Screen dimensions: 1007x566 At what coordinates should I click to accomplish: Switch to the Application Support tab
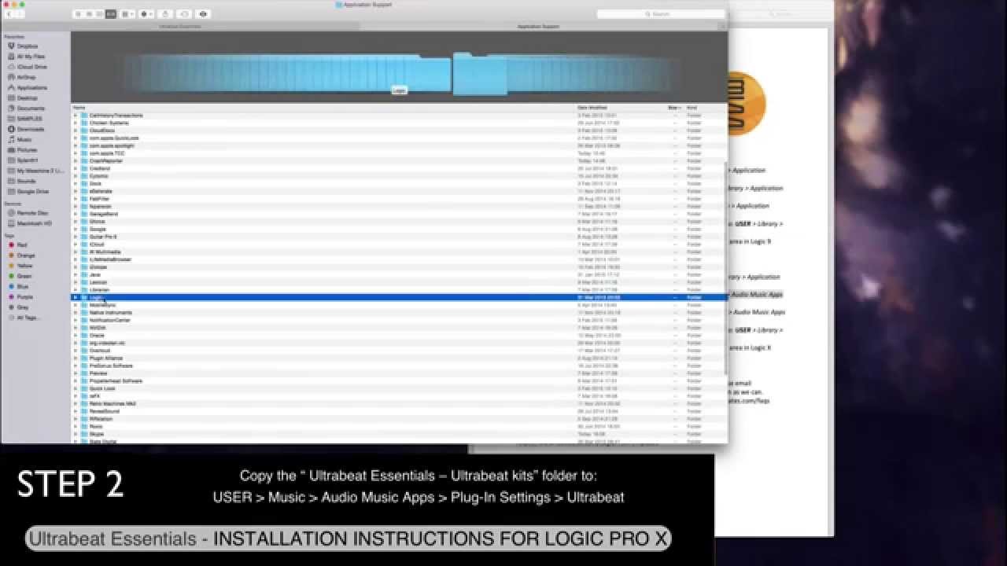[x=539, y=27]
